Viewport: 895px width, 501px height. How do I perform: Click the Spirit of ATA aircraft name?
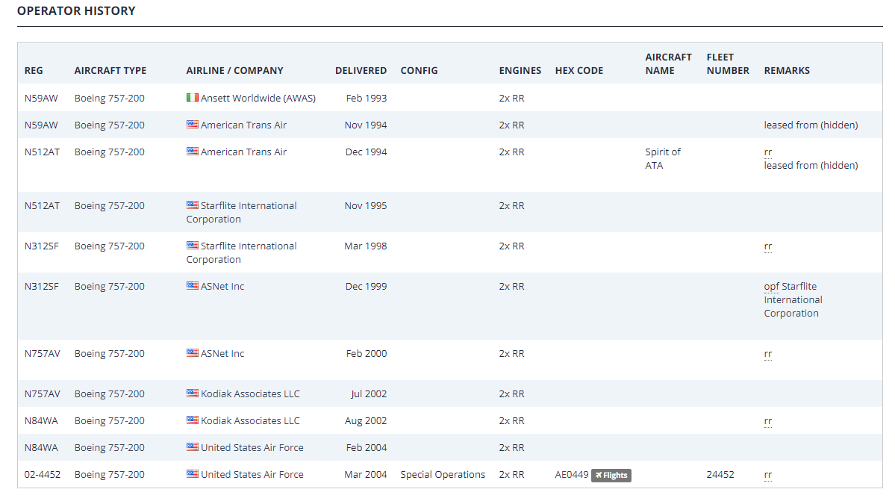(x=663, y=158)
